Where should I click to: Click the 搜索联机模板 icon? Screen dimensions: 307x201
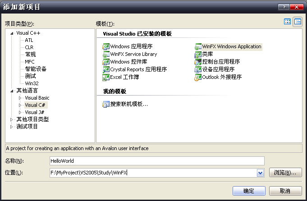pos(106,104)
